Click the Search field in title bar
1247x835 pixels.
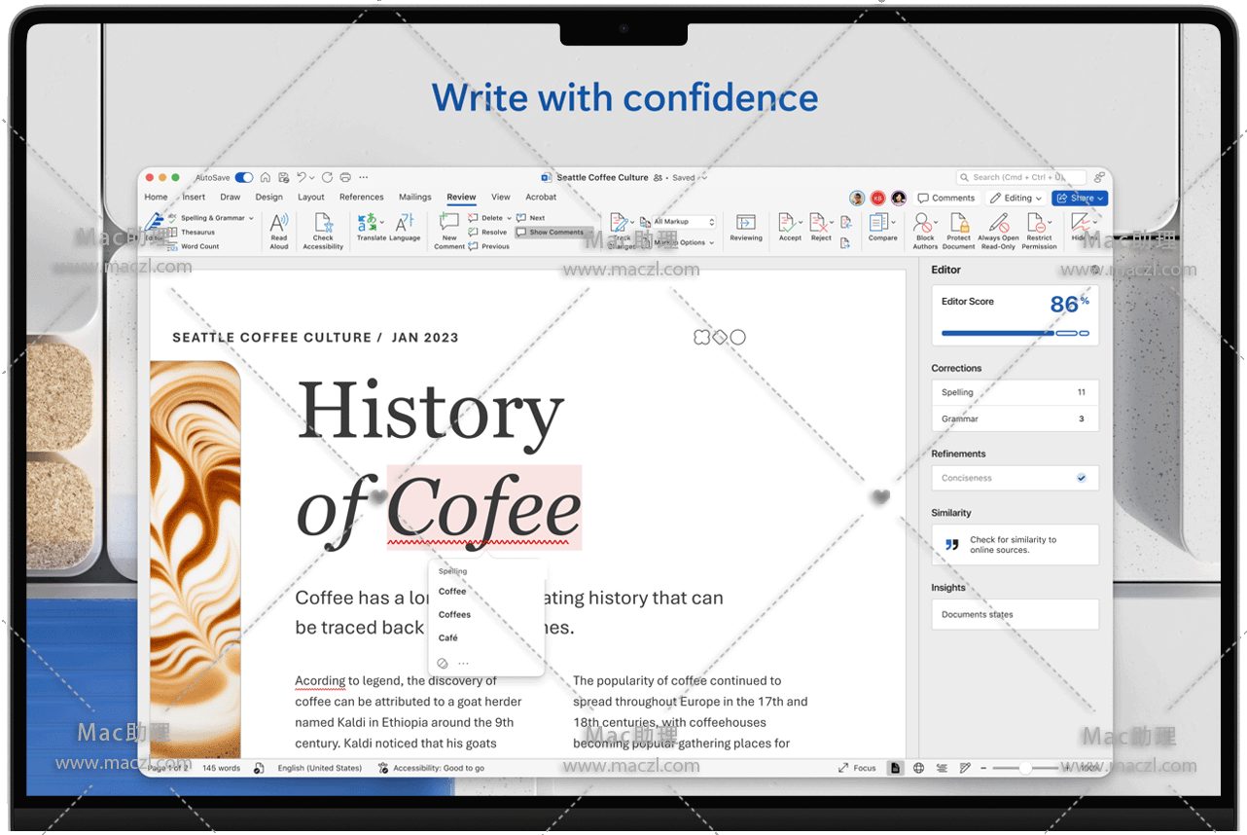coord(1021,178)
